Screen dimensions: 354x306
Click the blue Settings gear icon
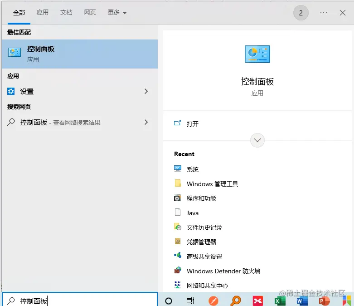11,91
